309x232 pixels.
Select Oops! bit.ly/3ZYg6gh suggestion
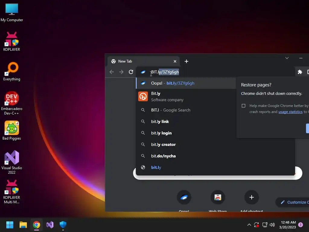click(186, 83)
